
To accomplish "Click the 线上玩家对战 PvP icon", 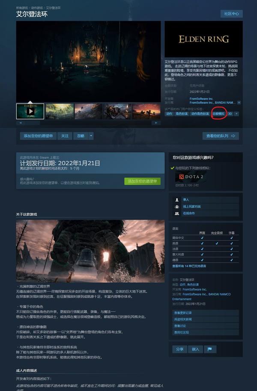I will pos(177,206).
